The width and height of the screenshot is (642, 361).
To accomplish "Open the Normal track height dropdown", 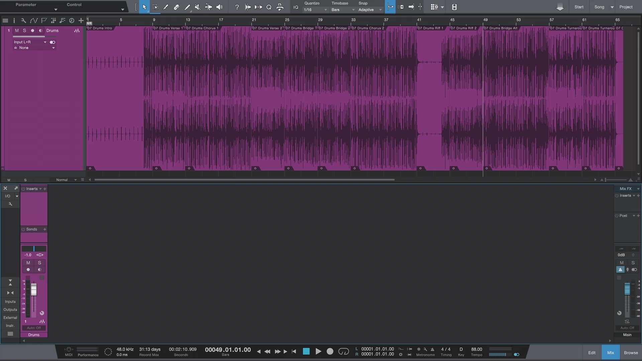I will pos(66,180).
